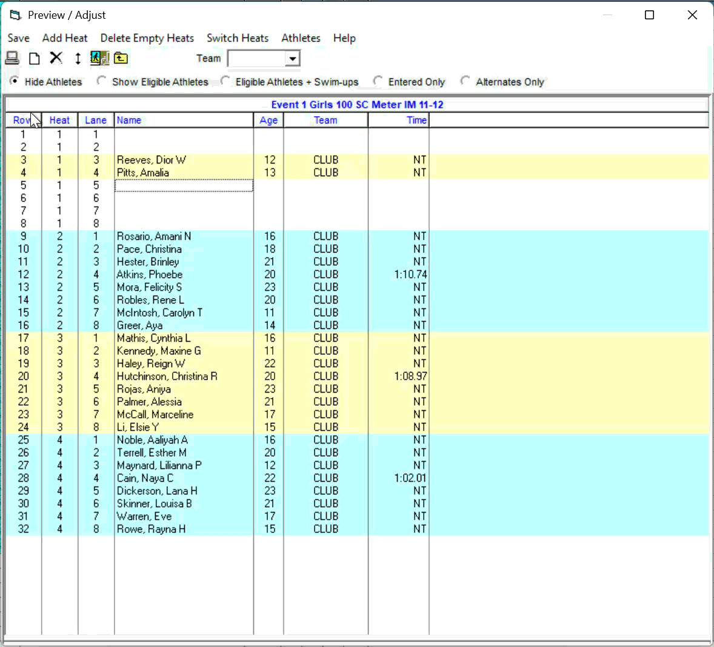Click Delete Empty Heats in menu bar

pos(147,38)
